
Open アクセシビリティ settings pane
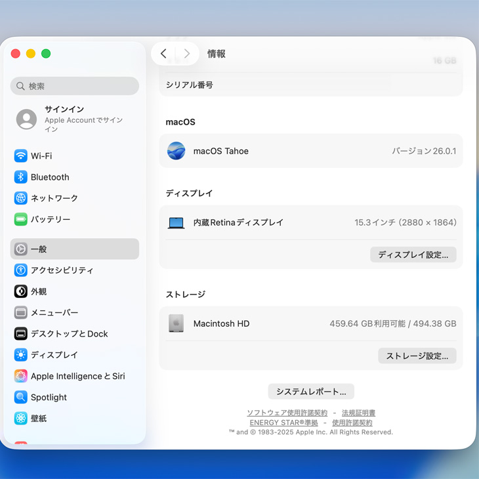[62, 270]
